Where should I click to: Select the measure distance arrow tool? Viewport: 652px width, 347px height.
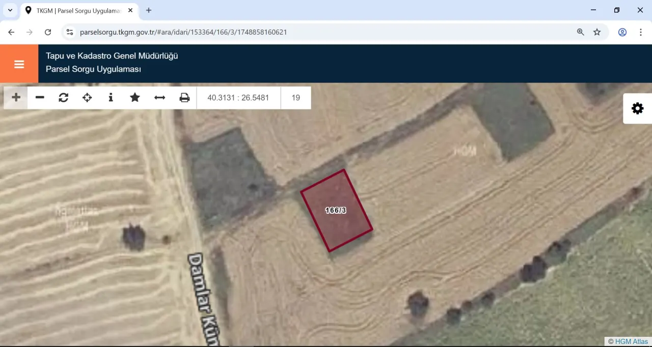[160, 98]
